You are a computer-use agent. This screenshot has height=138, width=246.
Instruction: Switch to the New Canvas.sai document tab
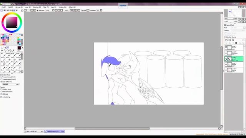34,131
